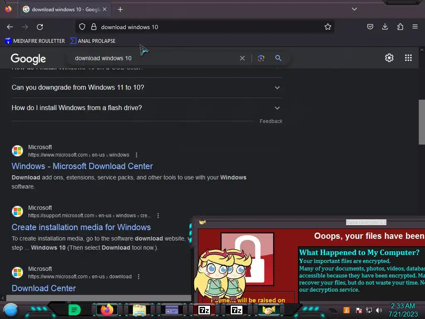The width and height of the screenshot is (425, 319).
Task: Open the orange tray icon
Action: click(x=347, y=310)
